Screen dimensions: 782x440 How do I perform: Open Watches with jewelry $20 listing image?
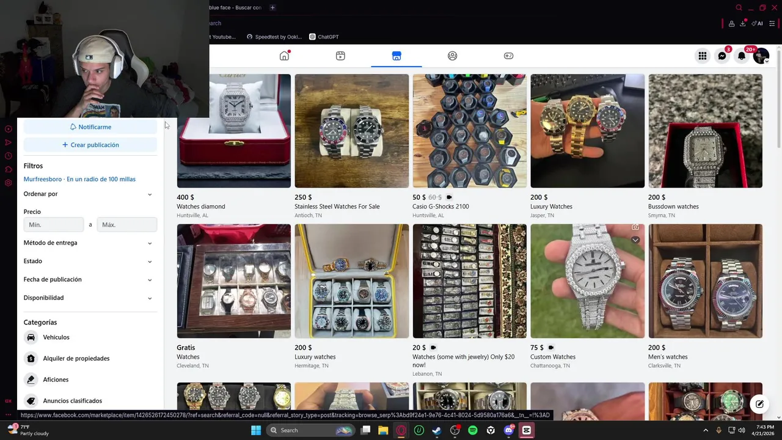tap(469, 281)
